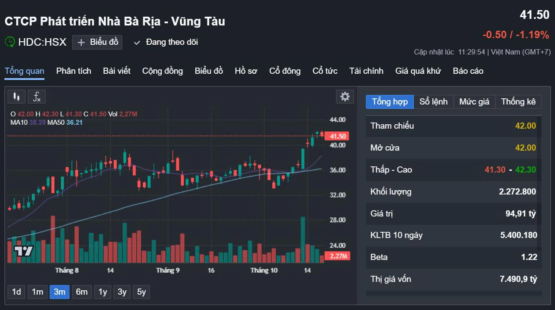This screenshot has width=555, height=310.
Task: Click the plus Biểu đồ button
Action: [97, 42]
